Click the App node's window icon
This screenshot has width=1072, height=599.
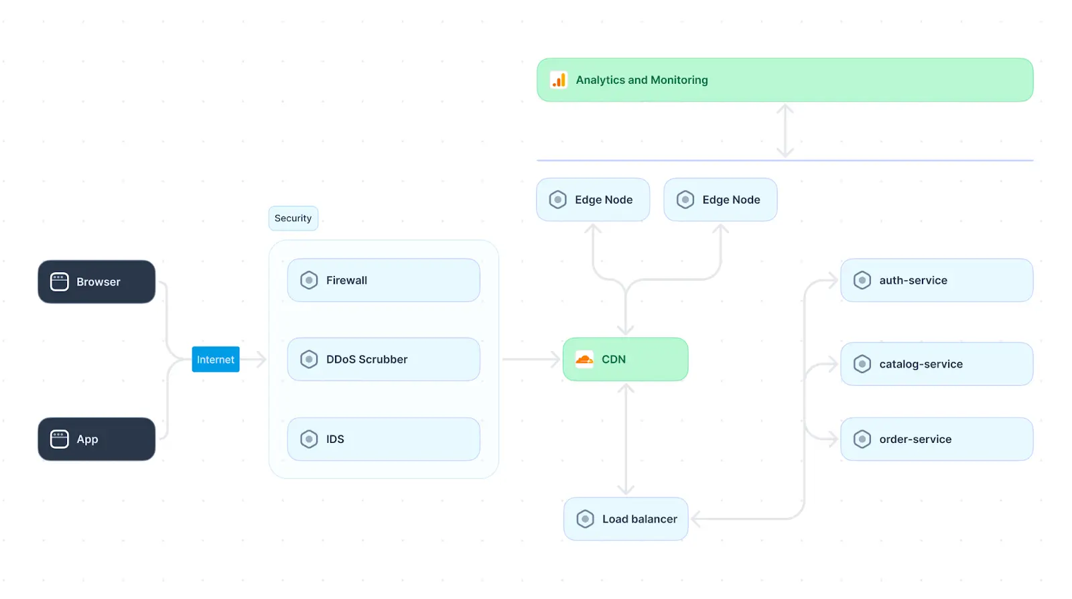60,440
